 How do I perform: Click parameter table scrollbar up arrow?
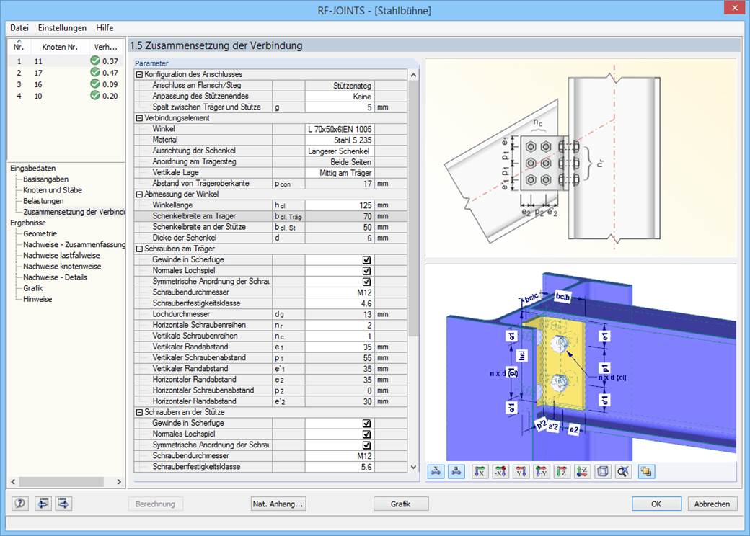[414, 75]
